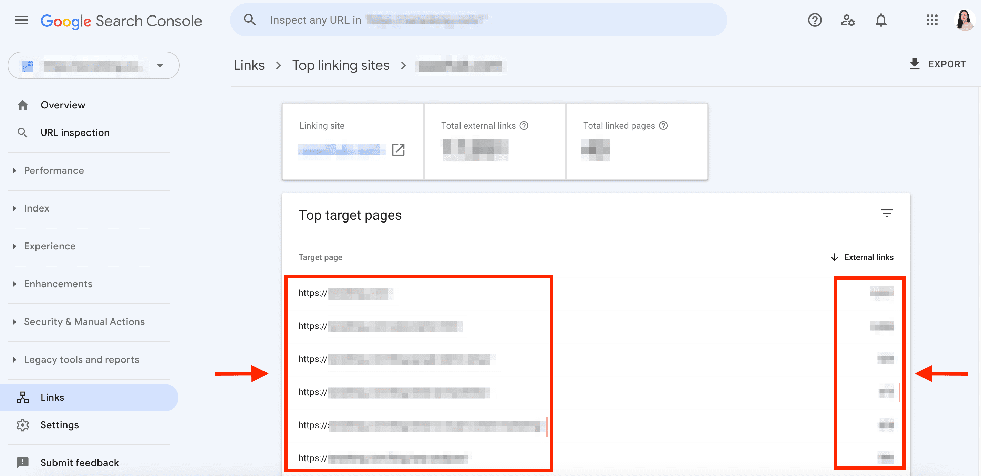This screenshot has height=476, width=981.
Task: Open the Top target pages filter icon
Action: [887, 213]
